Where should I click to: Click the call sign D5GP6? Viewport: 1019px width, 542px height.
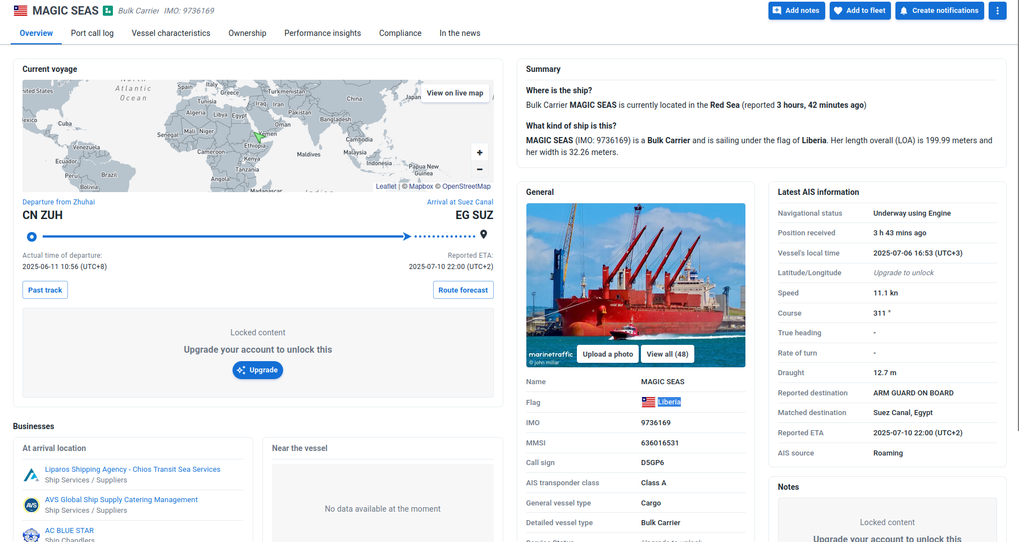point(652,463)
